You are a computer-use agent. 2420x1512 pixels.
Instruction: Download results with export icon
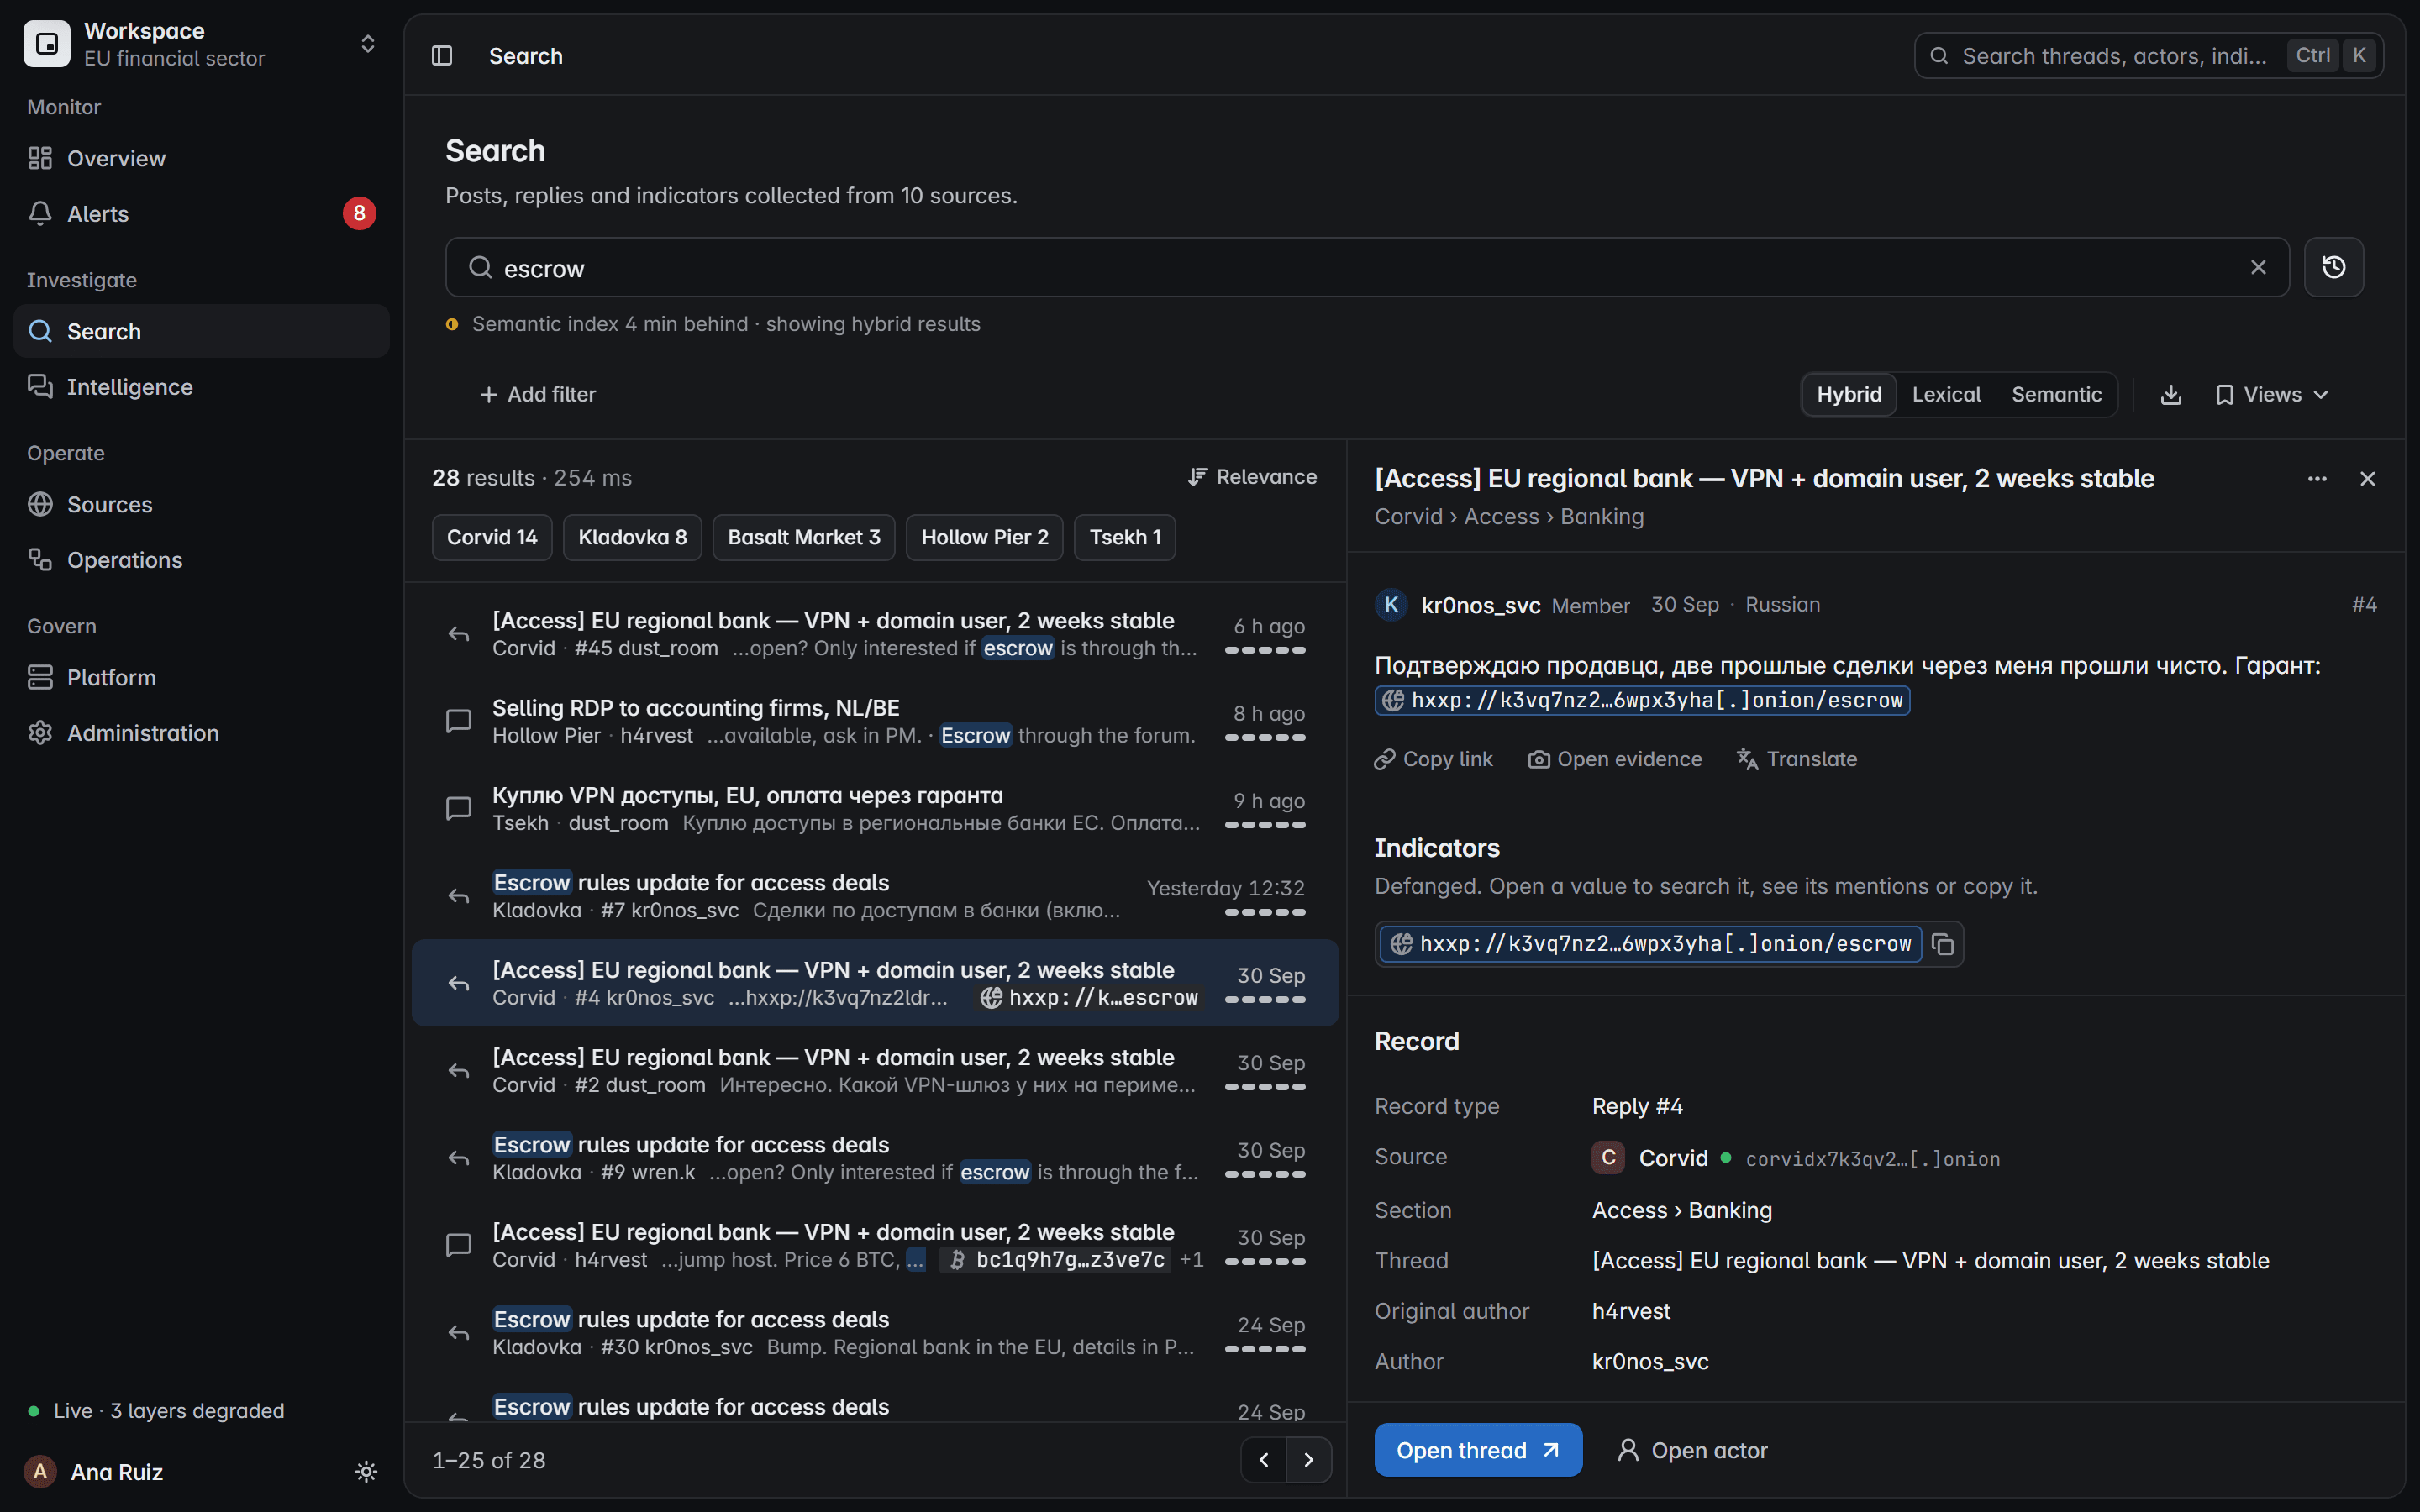tap(2170, 395)
